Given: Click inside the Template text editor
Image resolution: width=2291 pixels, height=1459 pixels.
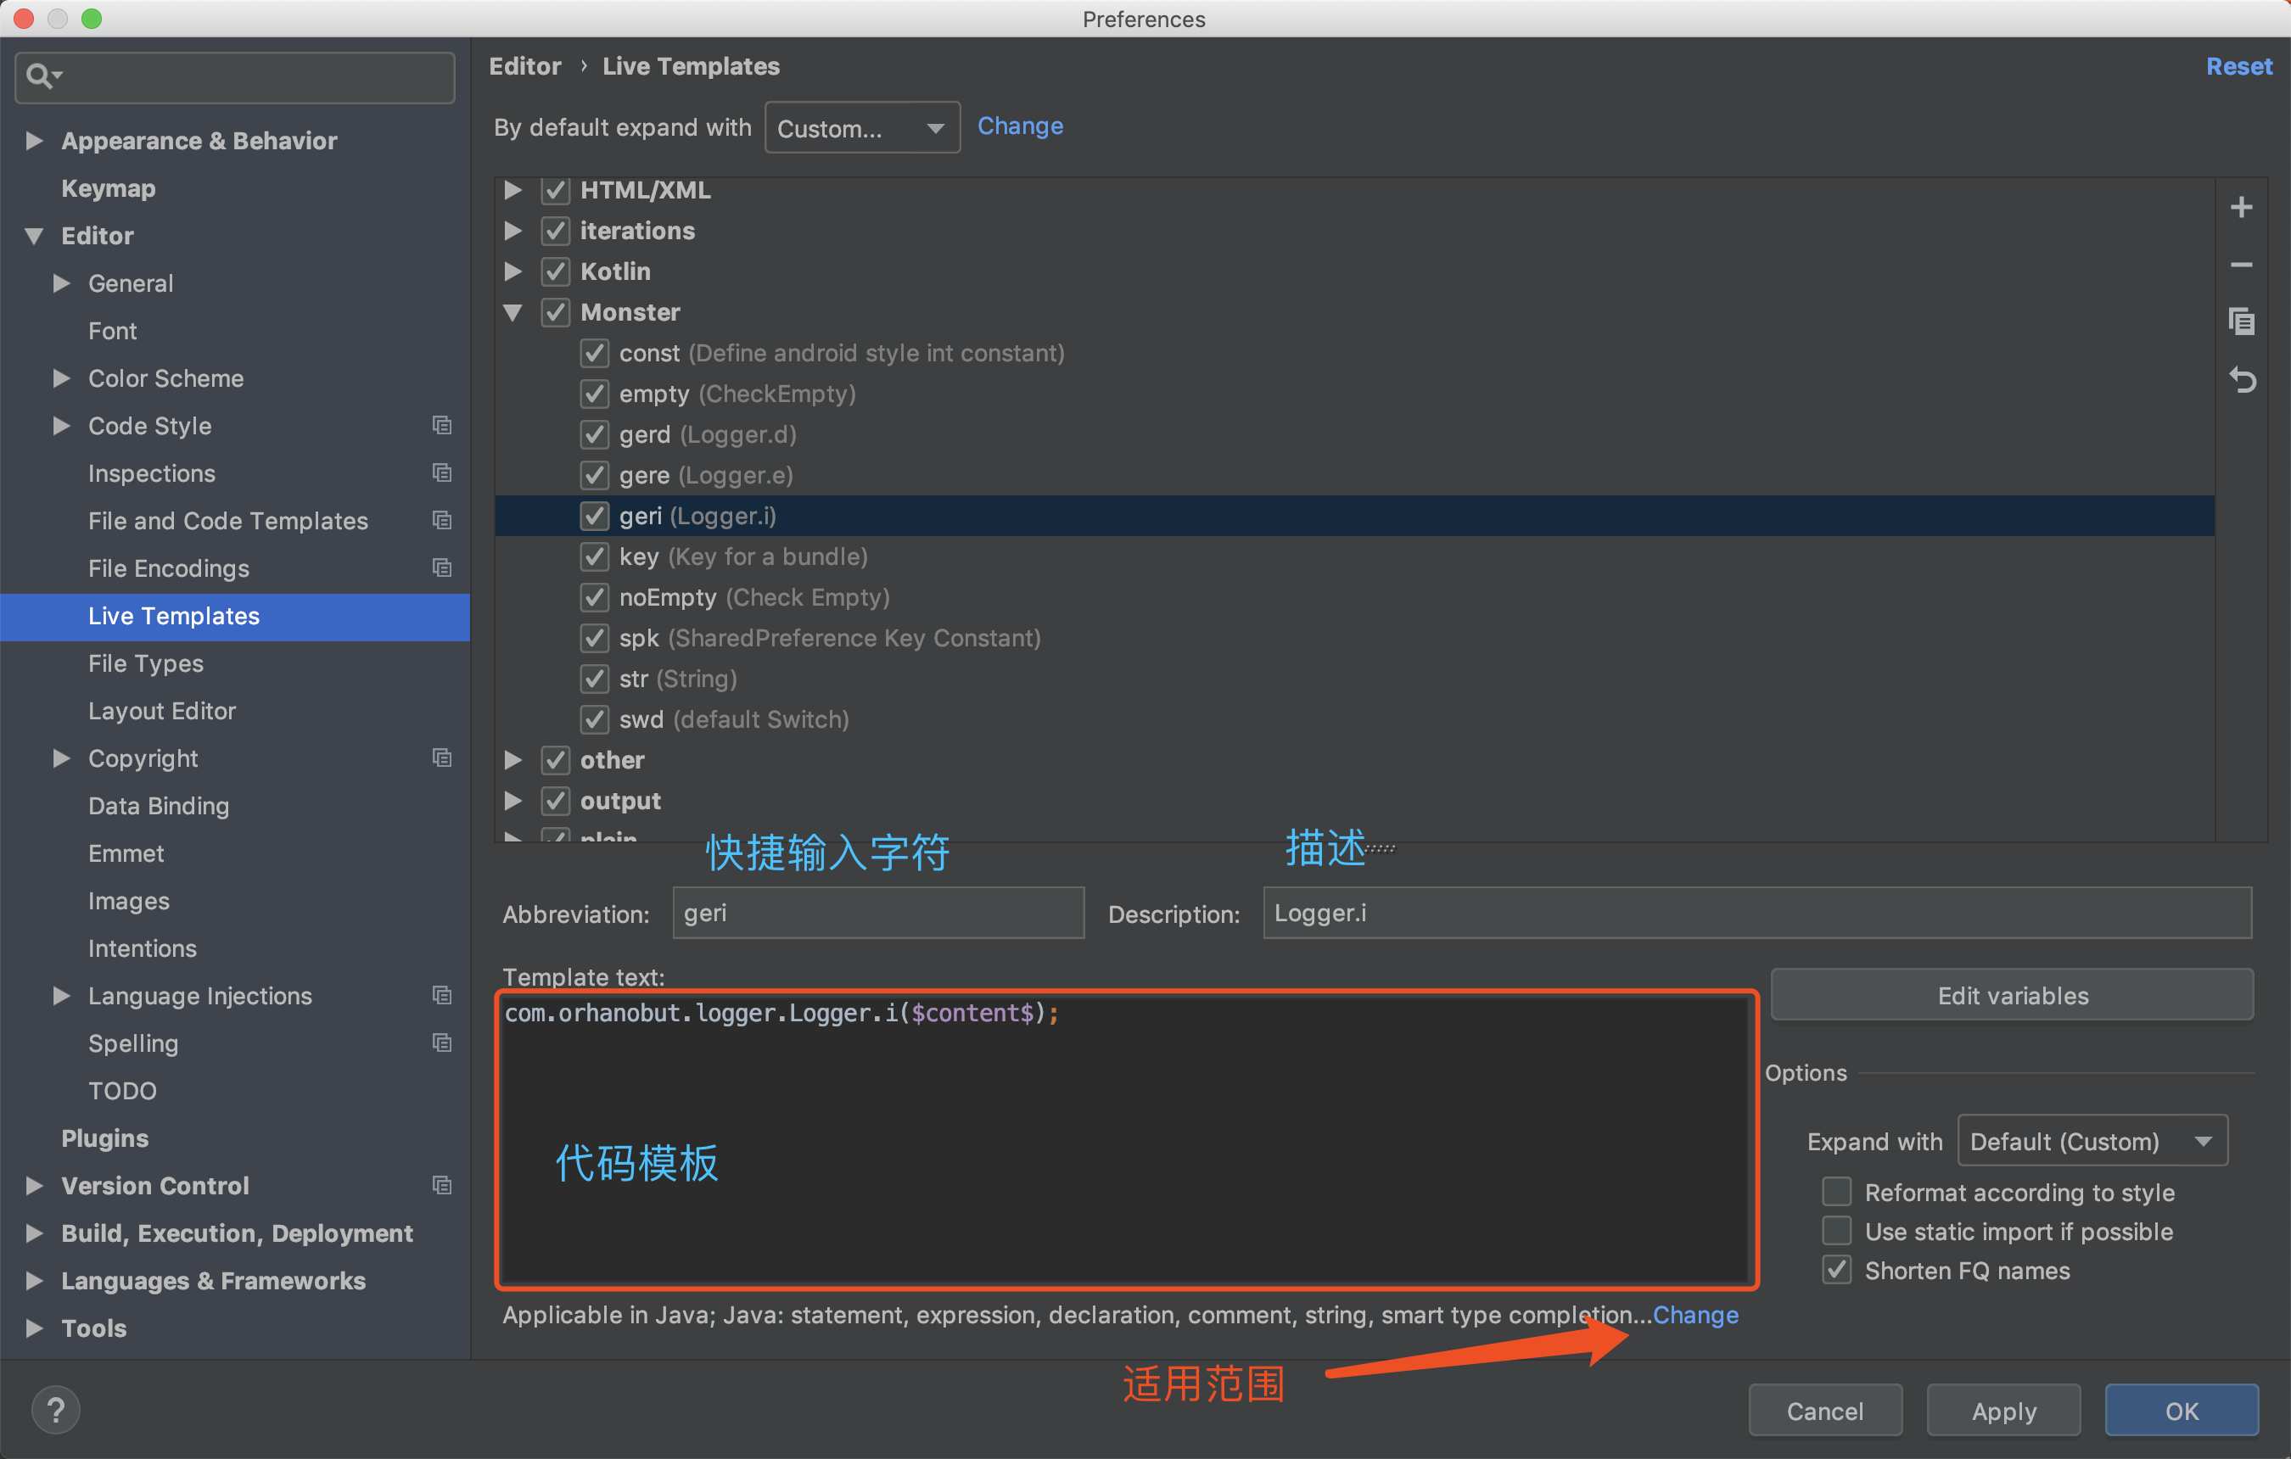Looking at the screenshot, I should pyautogui.click(x=1127, y=1139).
